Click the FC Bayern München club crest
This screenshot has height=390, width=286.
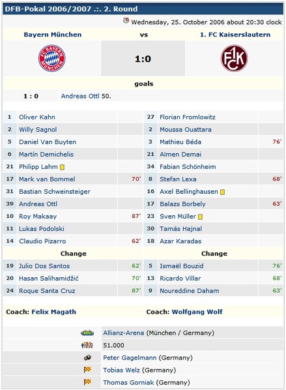52,58
